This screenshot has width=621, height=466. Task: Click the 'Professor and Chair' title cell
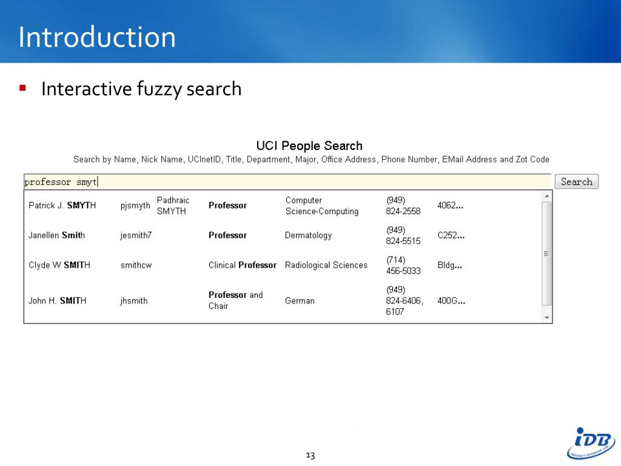[236, 300]
